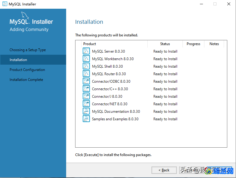The image size is (236, 178).
Task: Click the Status column header
Action: click(165, 44)
